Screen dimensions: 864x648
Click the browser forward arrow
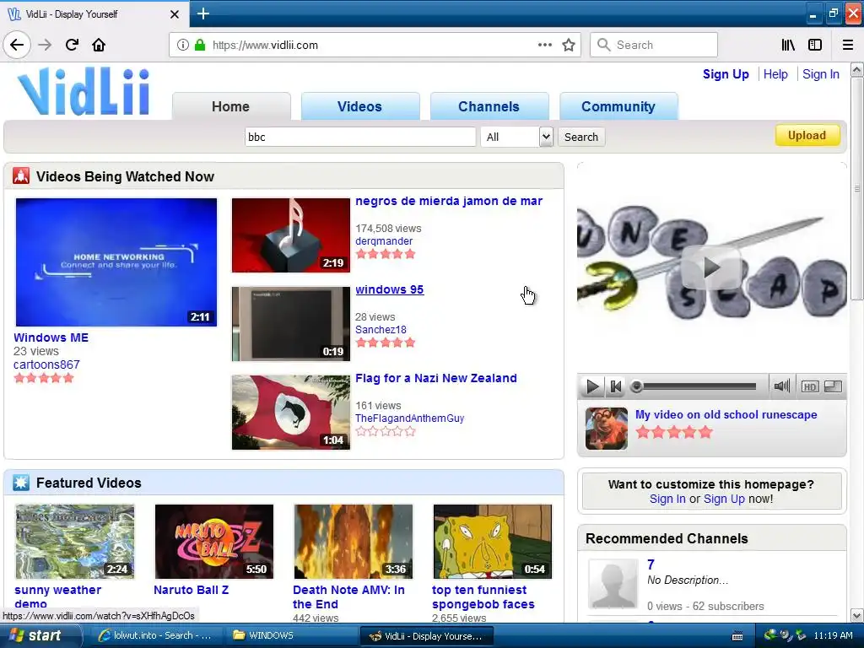[x=45, y=45]
